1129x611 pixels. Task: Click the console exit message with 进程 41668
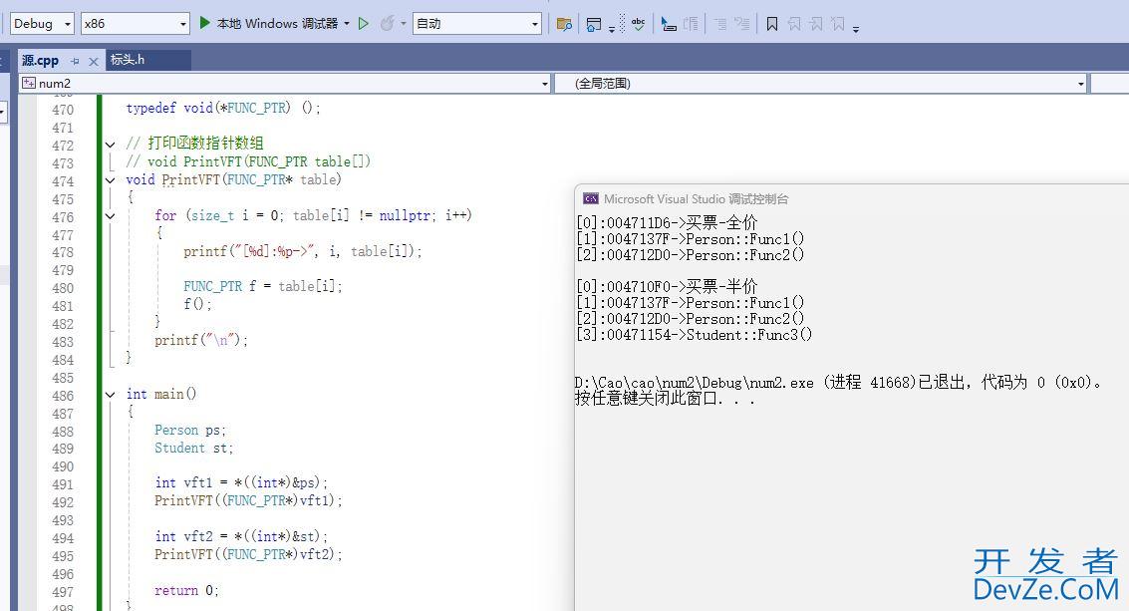tap(840, 382)
